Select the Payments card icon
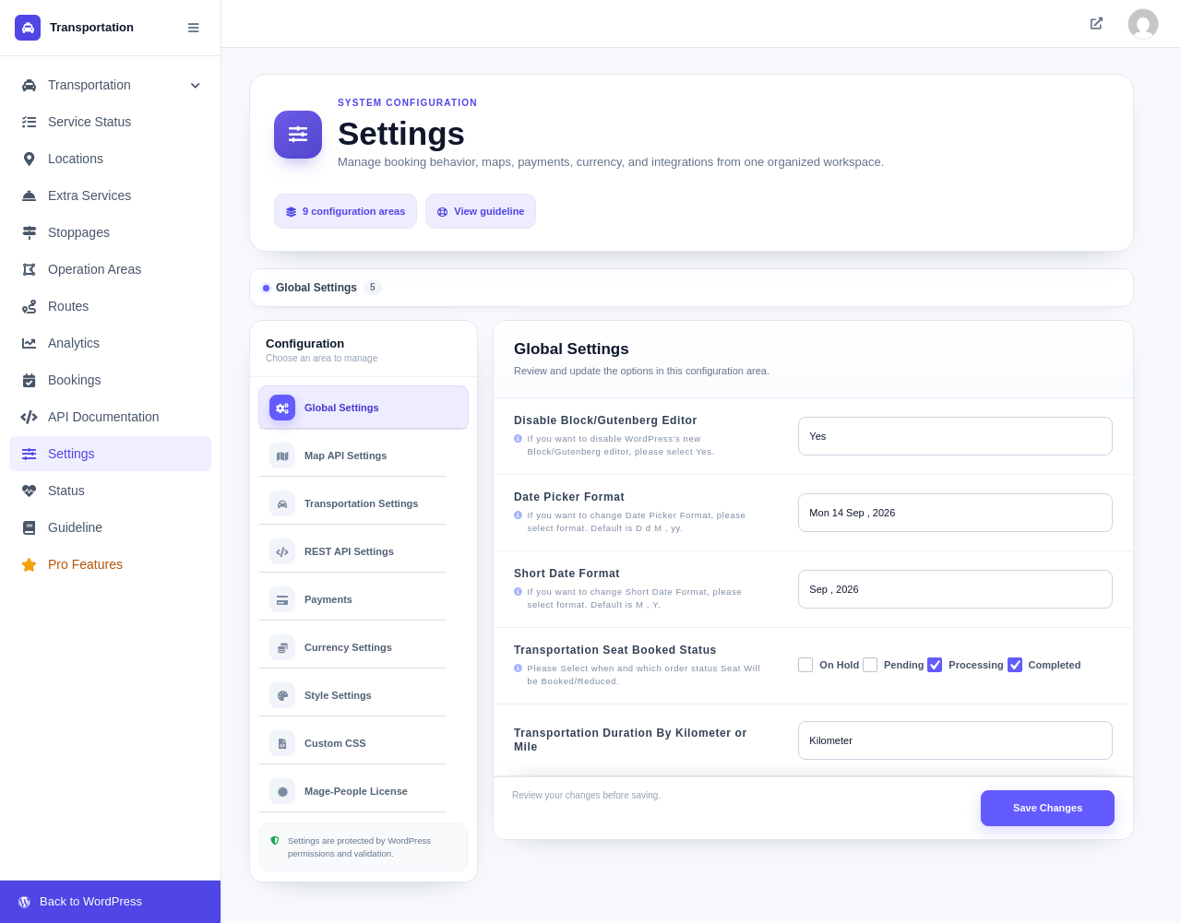1181x923 pixels. (x=282, y=599)
